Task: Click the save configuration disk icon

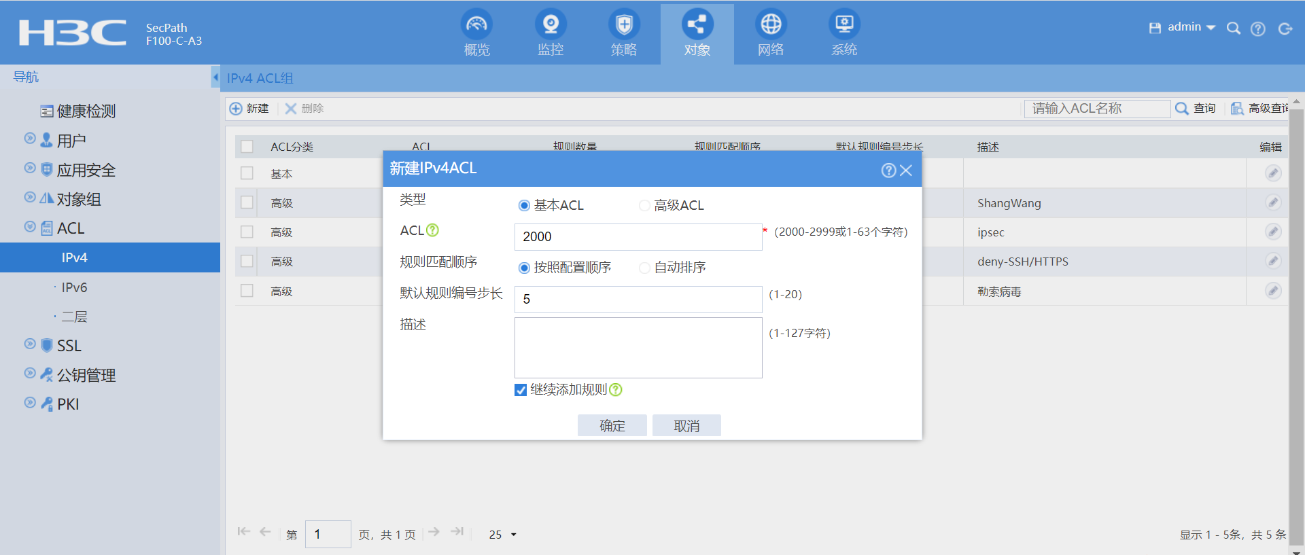Action: (x=1155, y=28)
